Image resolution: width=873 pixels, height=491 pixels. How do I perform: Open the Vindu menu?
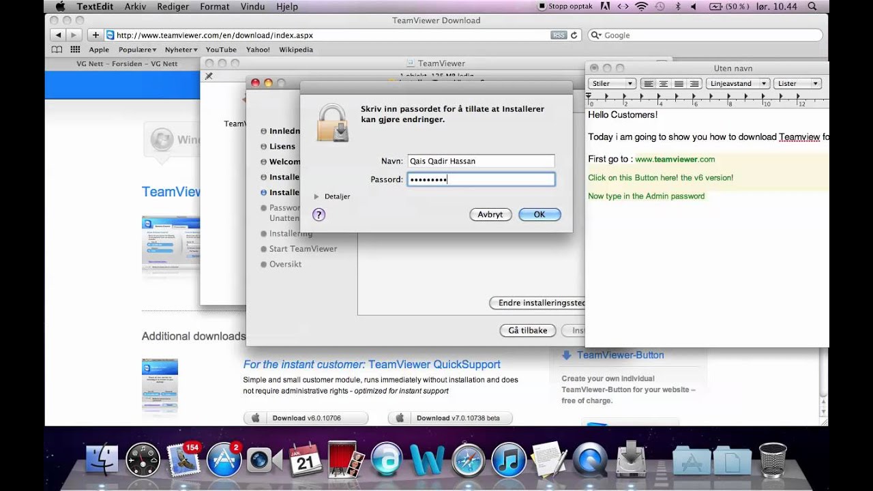point(252,6)
